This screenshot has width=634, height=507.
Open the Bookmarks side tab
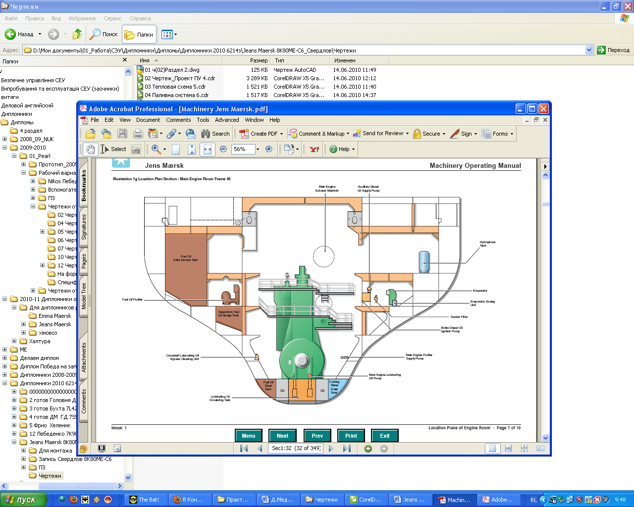click(x=84, y=185)
